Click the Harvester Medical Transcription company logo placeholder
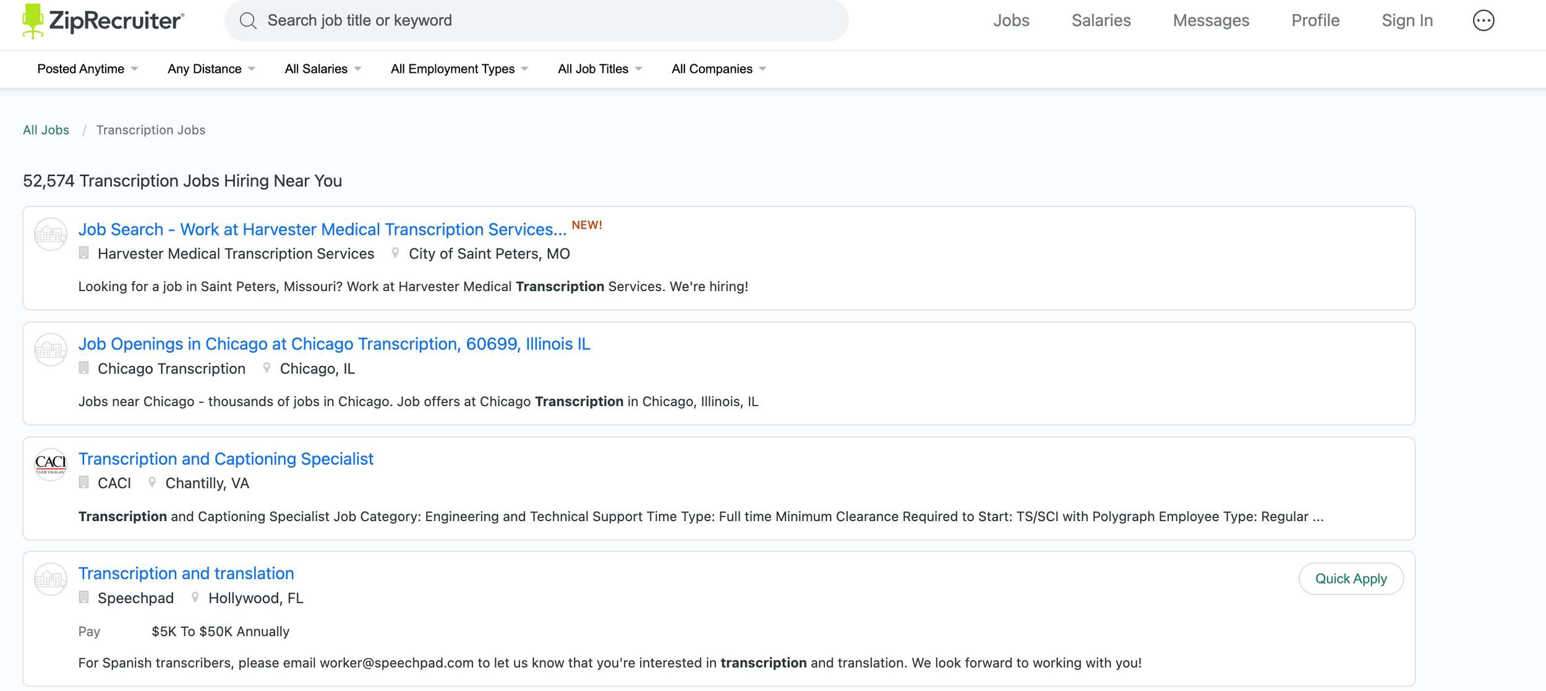 [50, 234]
